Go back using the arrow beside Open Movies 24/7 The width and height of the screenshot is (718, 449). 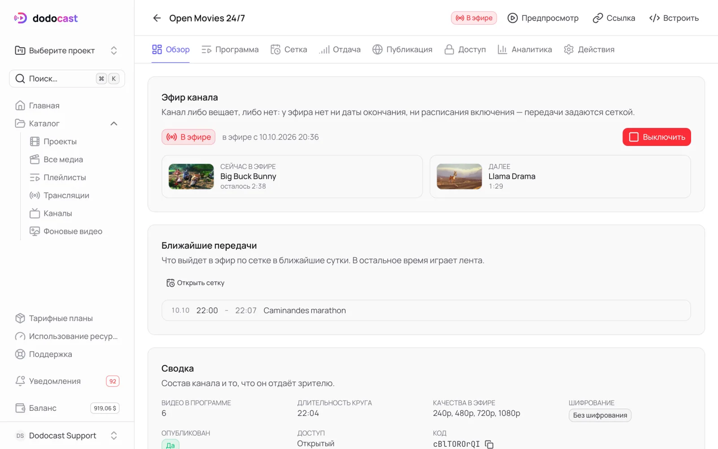tap(157, 18)
